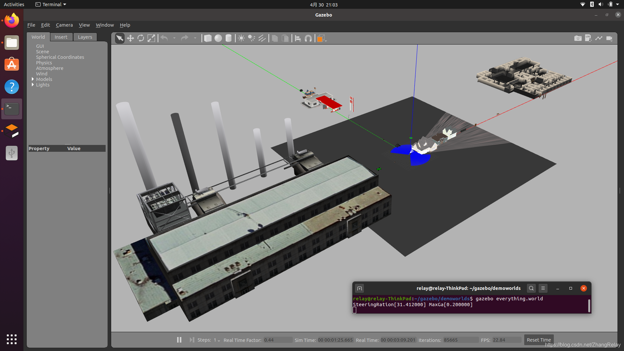
Task: Click the Sim Time value field
Action: (335, 340)
